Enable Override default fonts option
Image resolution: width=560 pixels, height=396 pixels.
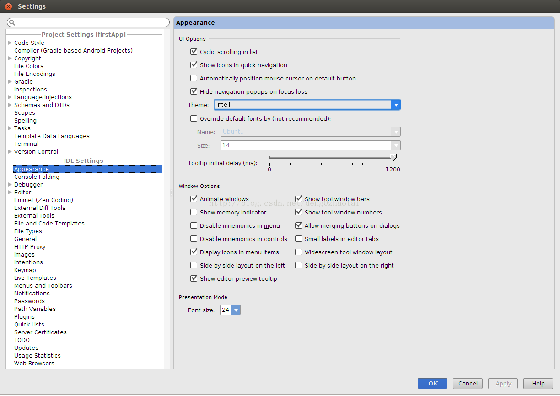pos(194,118)
